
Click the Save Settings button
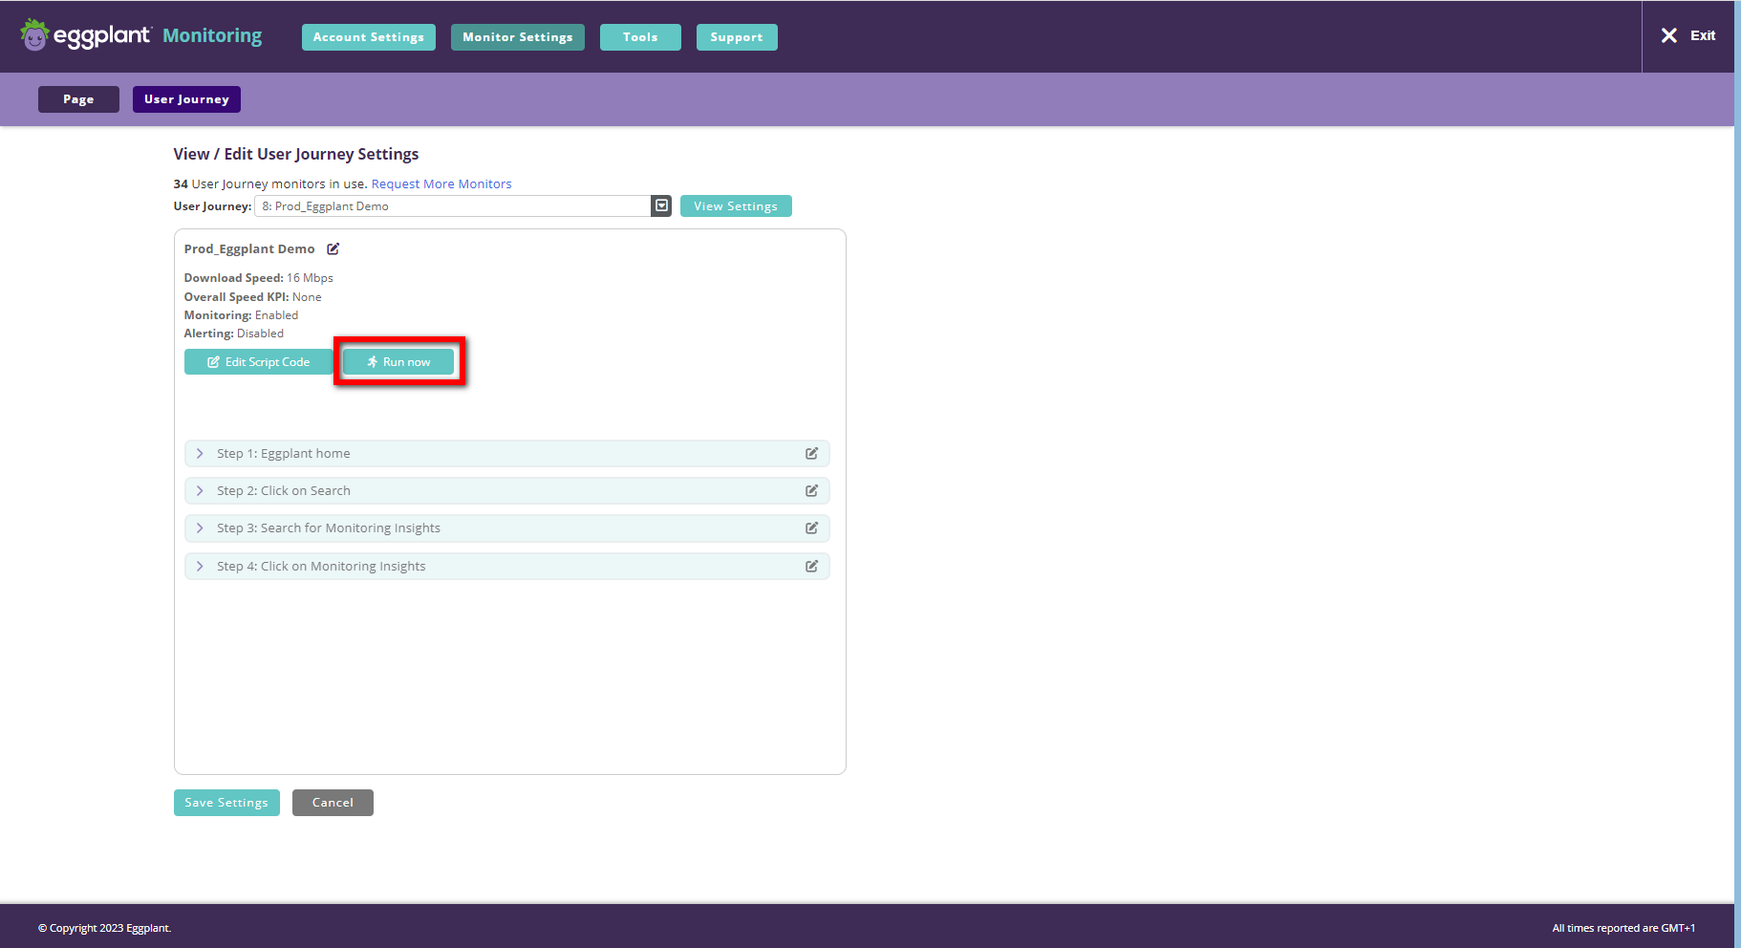(x=226, y=803)
